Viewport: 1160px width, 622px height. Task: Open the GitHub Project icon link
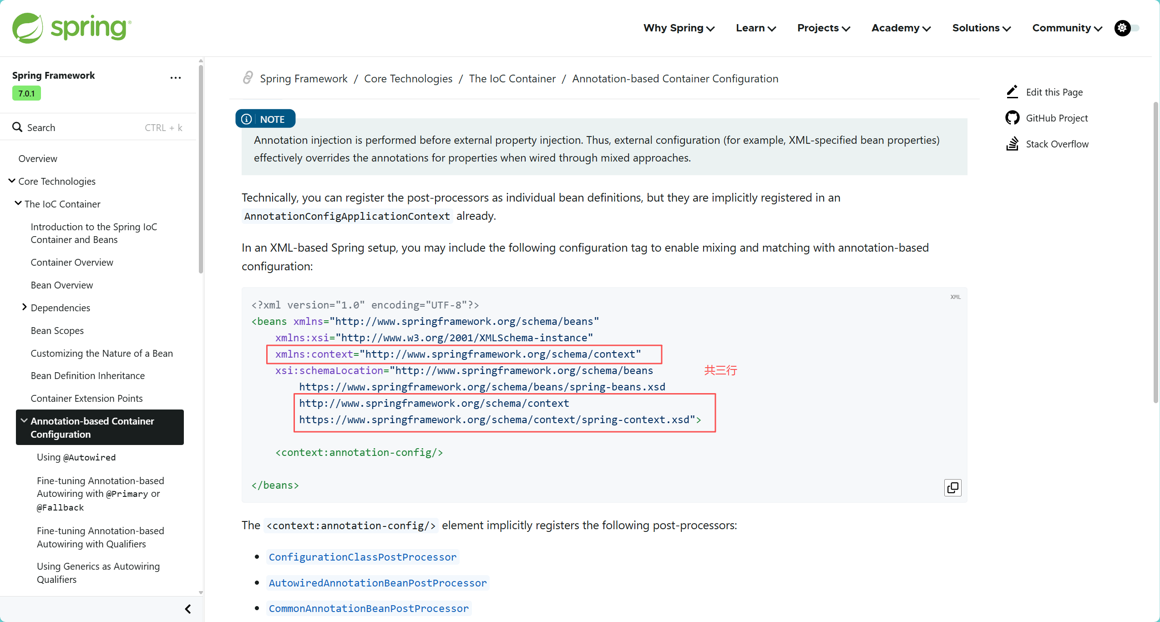(x=1012, y=118)
